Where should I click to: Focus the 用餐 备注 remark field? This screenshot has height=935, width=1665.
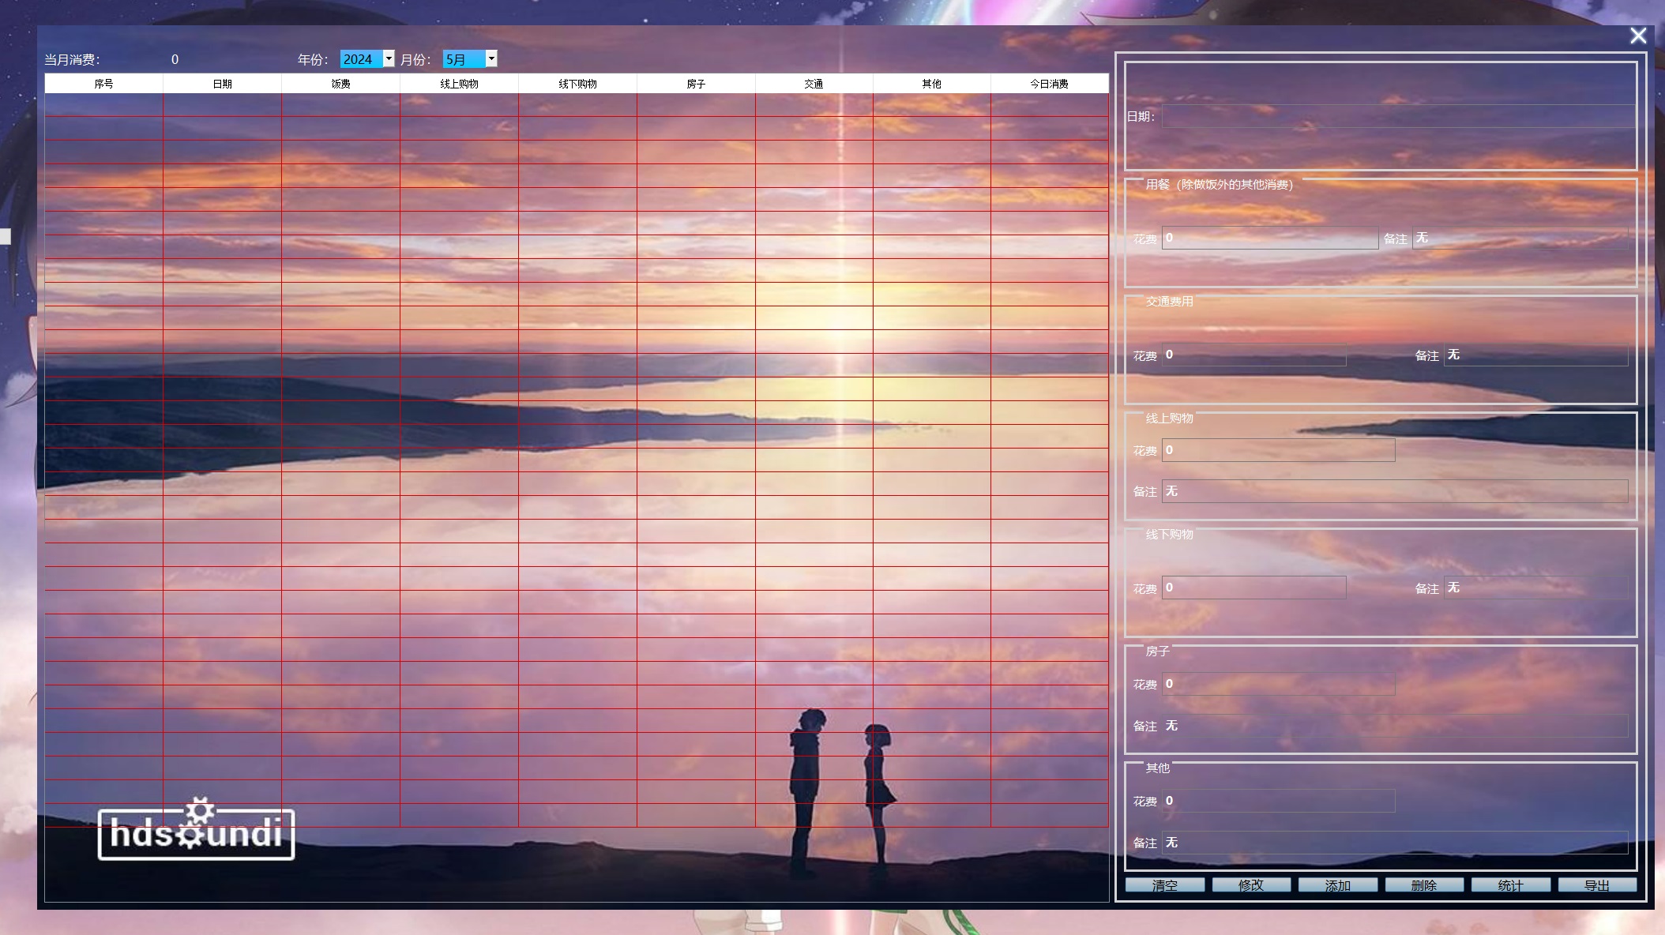coord(1520,238)
